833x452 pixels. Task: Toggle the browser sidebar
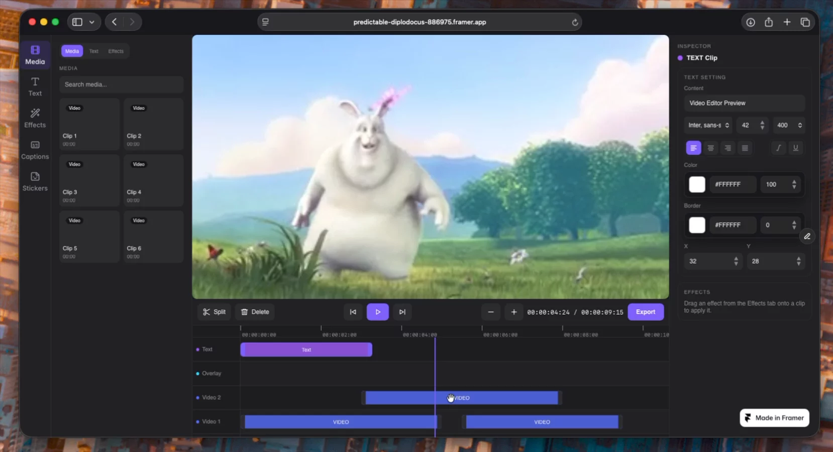[x=77, y=22]
